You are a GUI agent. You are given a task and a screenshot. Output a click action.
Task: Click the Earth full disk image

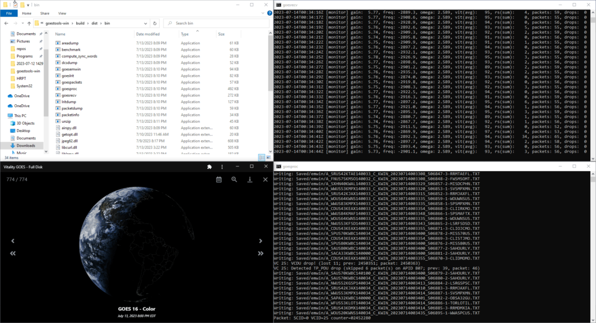(x=137, y=243)
